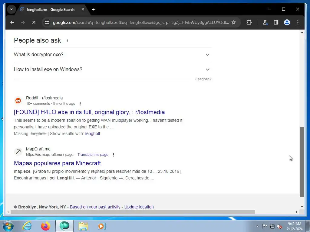This screenshot has width=310, height=232.
Task: Expand the 'What is decrypter exe?' question
Action: (113, 55)
